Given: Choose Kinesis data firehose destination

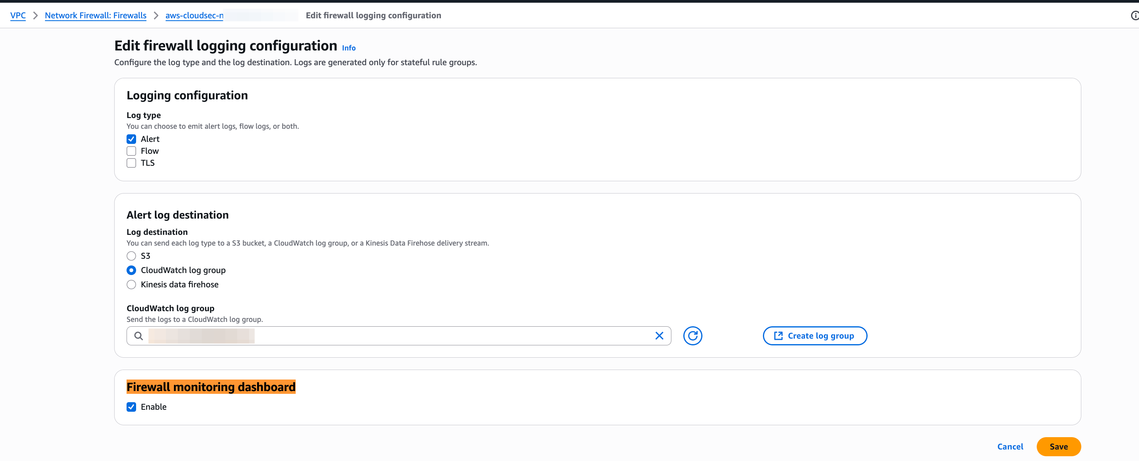Looking at the screenshot, I should (131, 285).
